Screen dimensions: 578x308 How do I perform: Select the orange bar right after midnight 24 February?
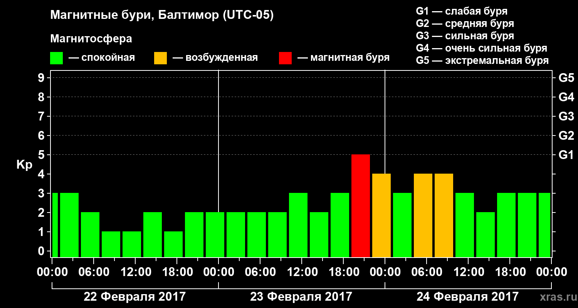381,216
